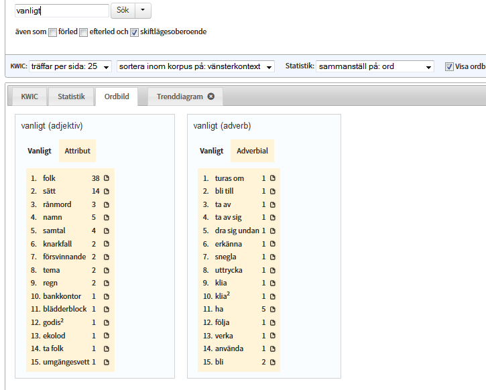The image size is (486, 390).
Task: Open example sentences icon for bli till
Action: pyautogui.click(x=273, y=192)
